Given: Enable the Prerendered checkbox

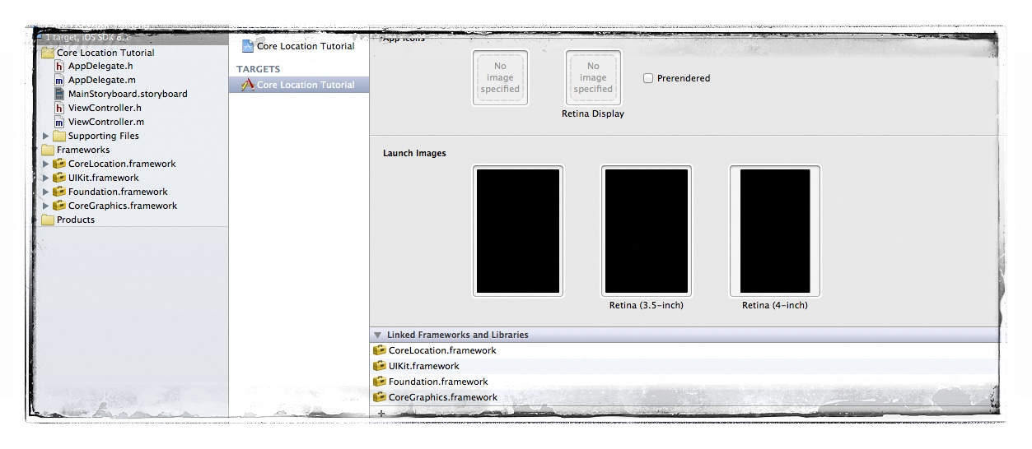Looking at the screenshot, I should coord(648,78).
